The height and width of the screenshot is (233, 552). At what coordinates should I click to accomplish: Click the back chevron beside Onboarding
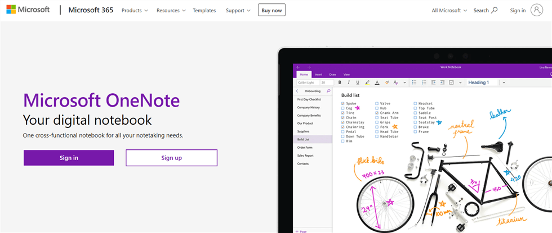(x=297, y=91)
